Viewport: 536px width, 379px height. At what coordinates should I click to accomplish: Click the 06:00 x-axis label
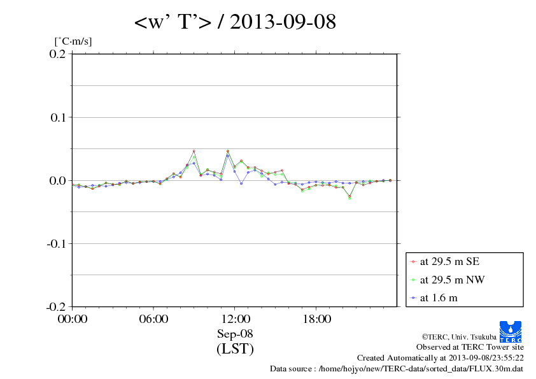[x=153, y=319]
